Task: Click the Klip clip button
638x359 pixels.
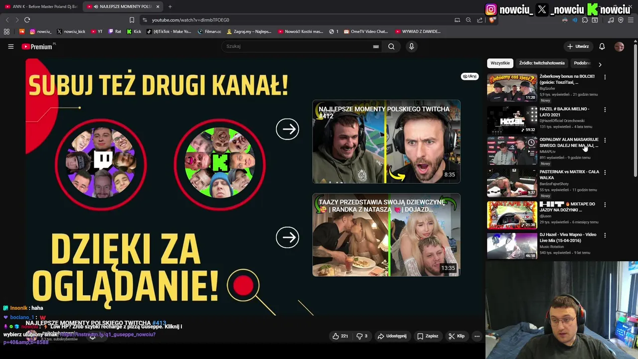Action: tap(457, 336)
